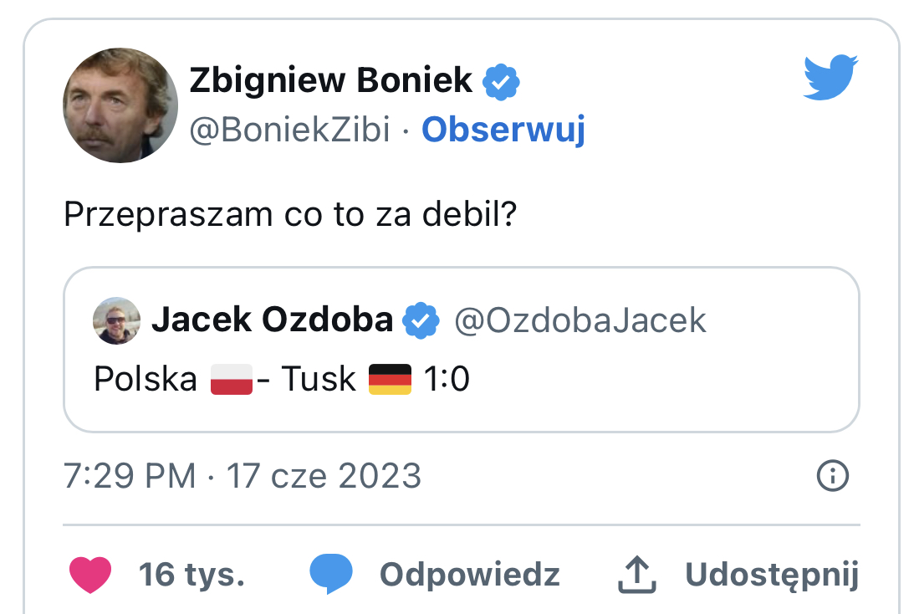Like the tweet with heart icon
The height and width of the screenshot is (614, 914).
90,575
